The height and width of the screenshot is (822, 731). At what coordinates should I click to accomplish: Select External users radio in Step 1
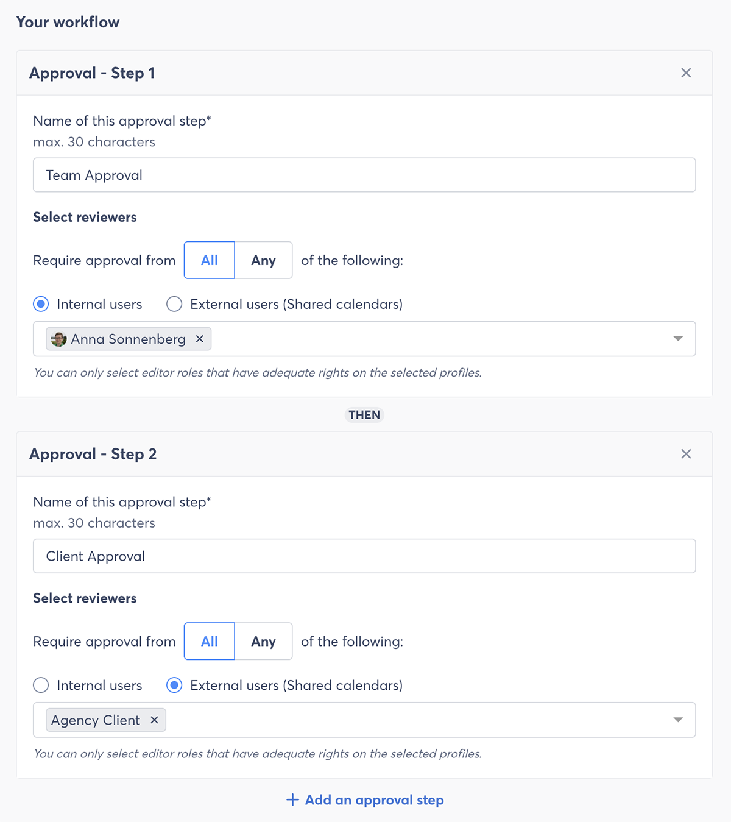point(174,304)
